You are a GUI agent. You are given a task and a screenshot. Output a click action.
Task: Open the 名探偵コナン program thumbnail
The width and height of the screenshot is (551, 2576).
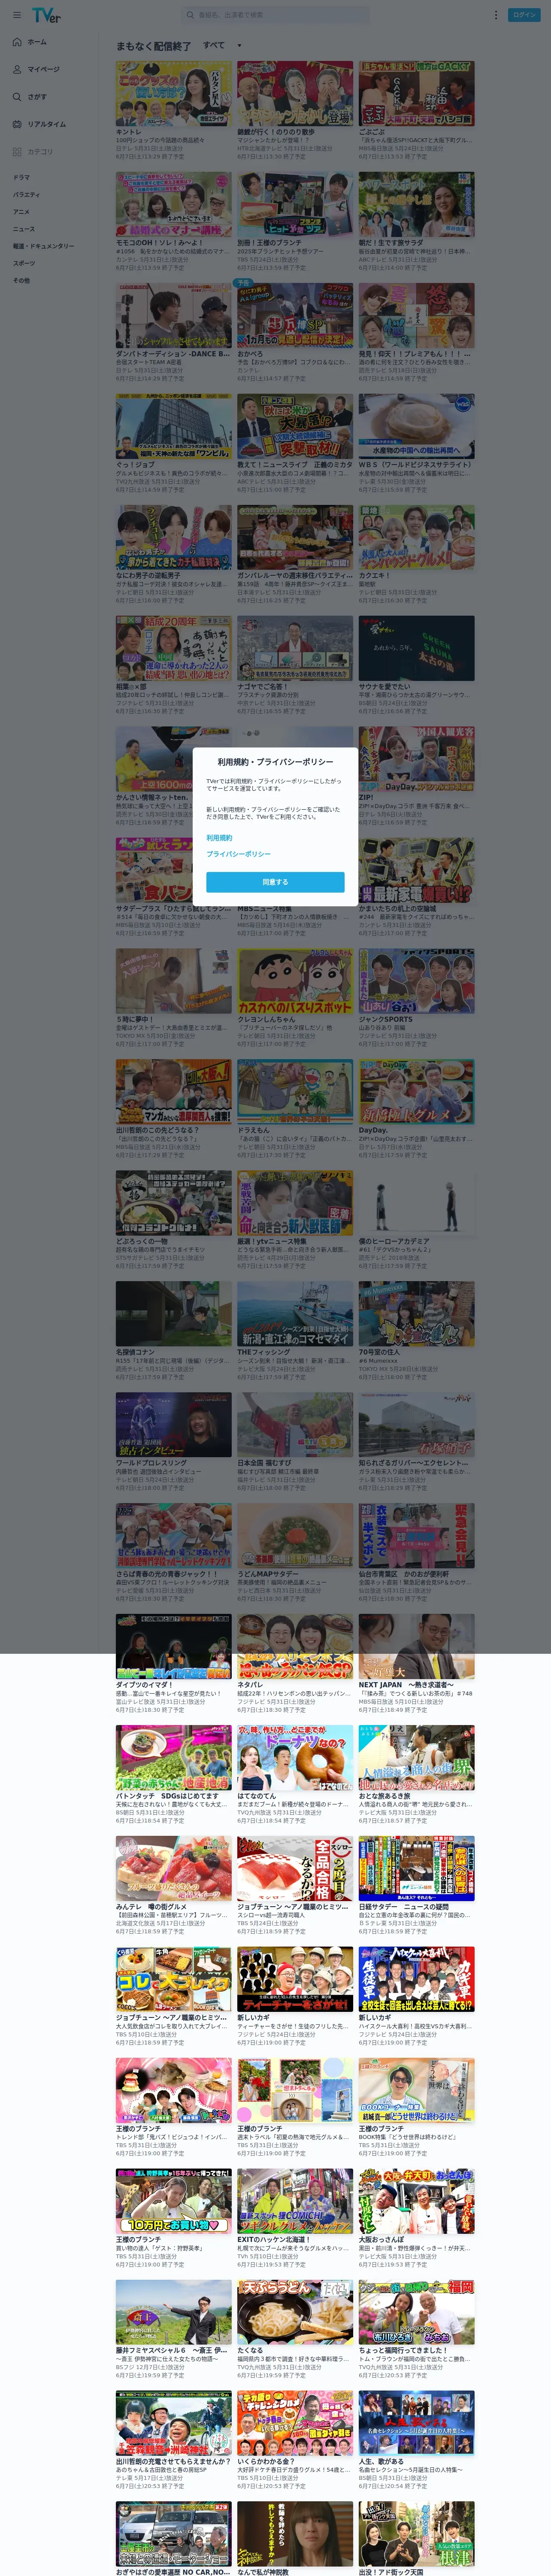[x=173, y=1315]
